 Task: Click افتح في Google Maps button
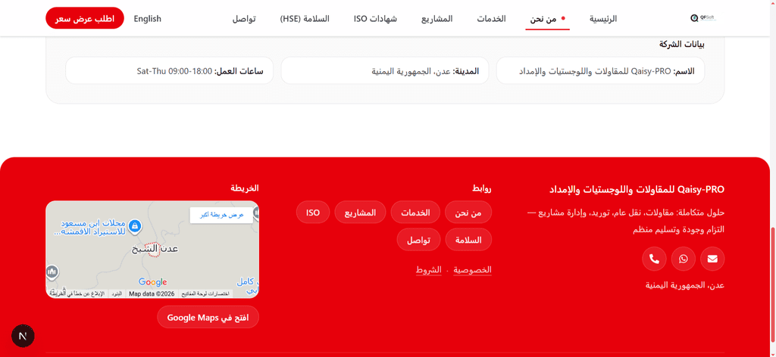tap(208, 317)
